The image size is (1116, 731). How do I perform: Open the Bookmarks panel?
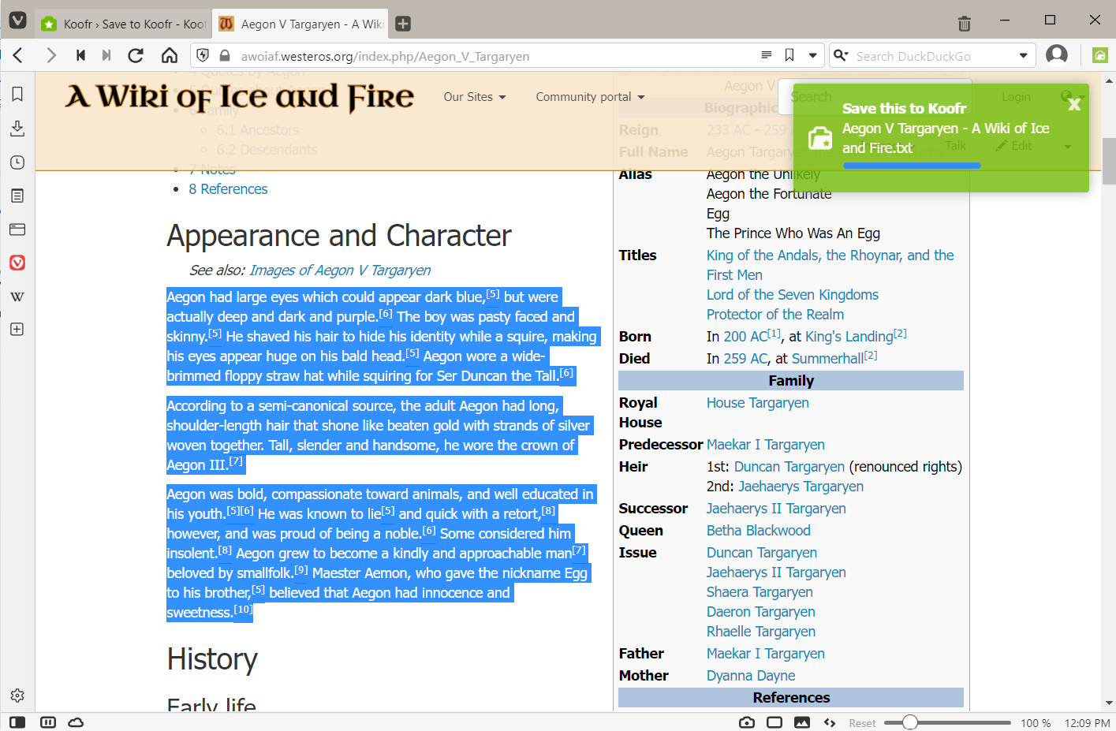point(17,94)
